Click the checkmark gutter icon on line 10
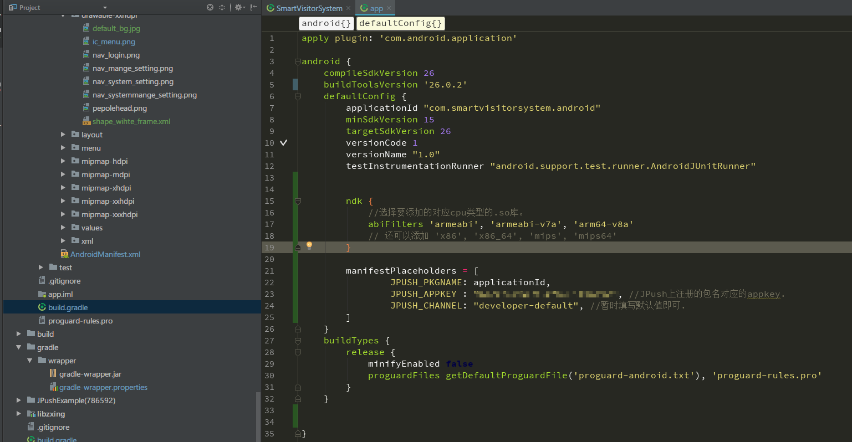Viewport: 852px width, 442px height. point(283,142)
